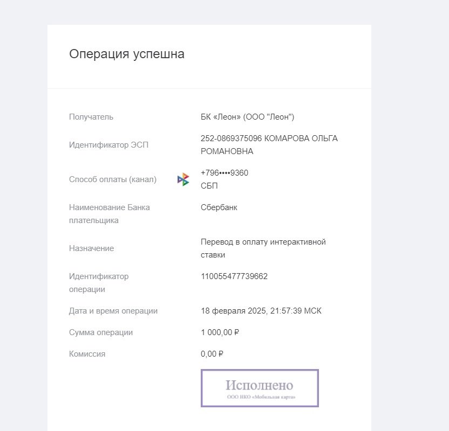Screen dimensions: 449x431
Task: Click the masked phone number +796••••9360
Action: coord(224,173)
